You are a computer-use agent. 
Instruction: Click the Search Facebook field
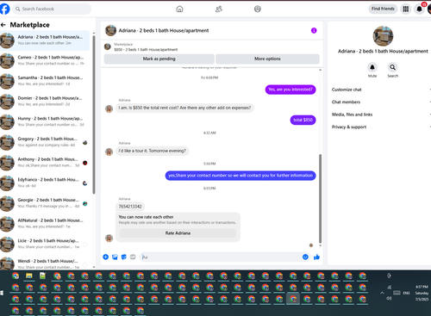click(52, 9)
